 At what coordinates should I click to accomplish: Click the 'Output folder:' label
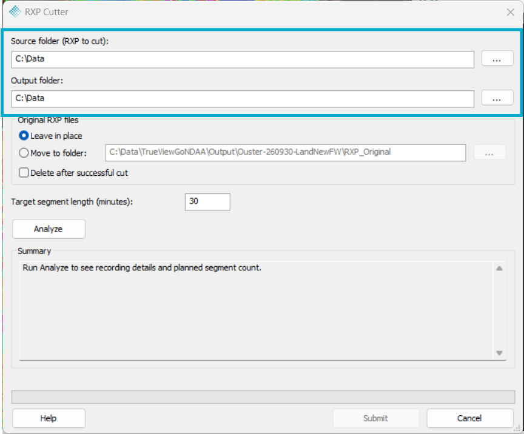37,81
